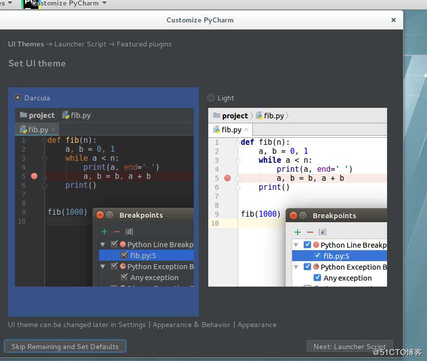Collapse Python Exception node in Darcula preview
427x361 pixels.
103,267
